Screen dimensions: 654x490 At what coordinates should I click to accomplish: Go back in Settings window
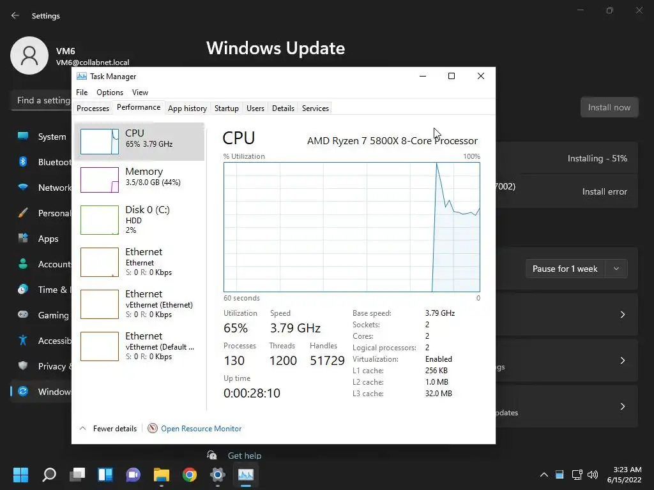pos(15,15)
